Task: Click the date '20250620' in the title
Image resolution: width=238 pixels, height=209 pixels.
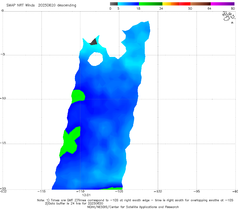Action: tap(47, 5)
